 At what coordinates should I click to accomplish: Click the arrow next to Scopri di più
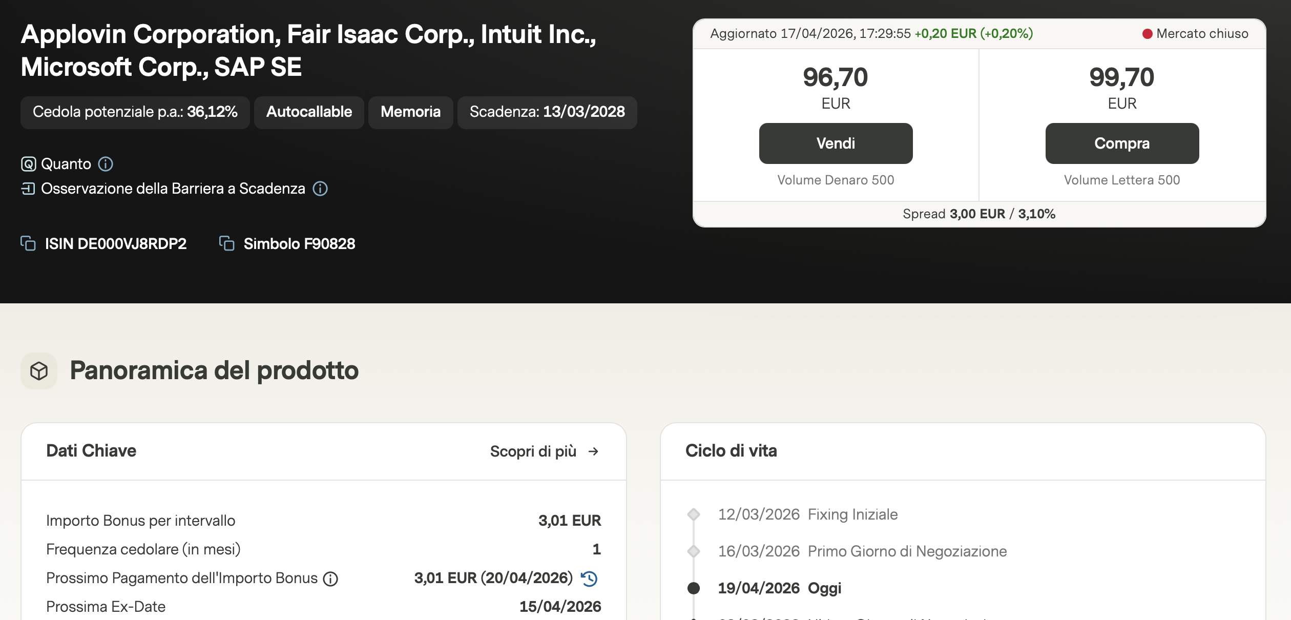click(593, 451)
